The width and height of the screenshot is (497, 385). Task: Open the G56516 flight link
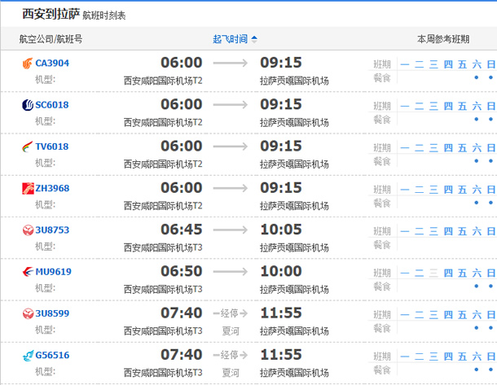pos(52,355)
